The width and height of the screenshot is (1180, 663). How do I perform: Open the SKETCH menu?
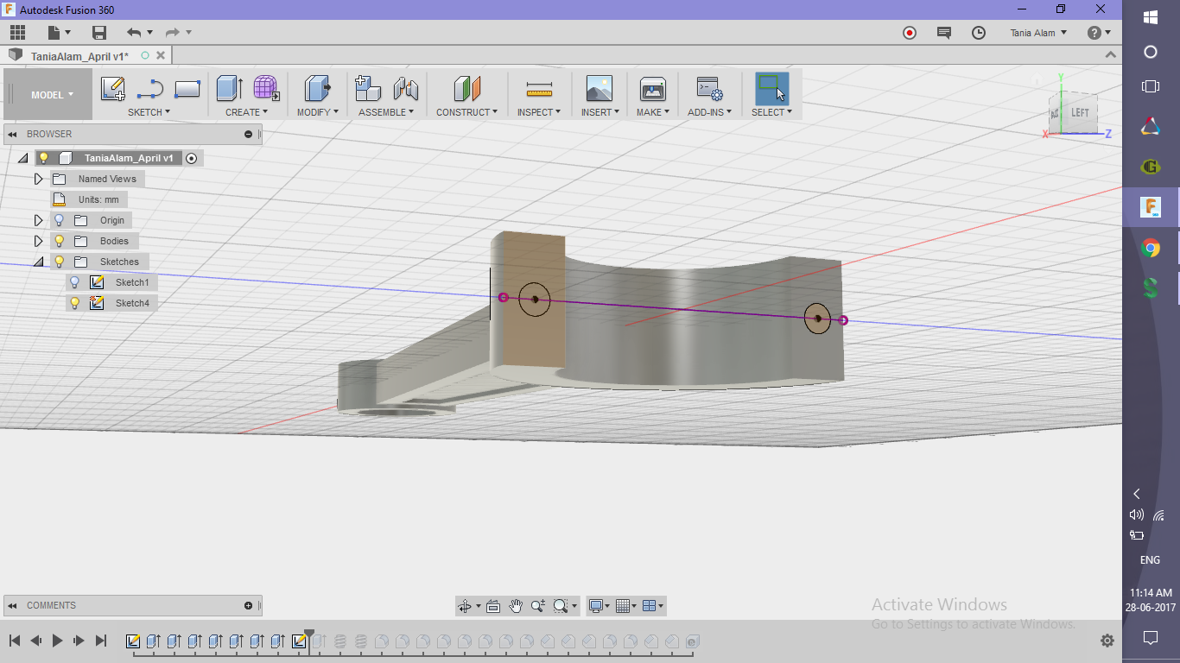point(149,112)
